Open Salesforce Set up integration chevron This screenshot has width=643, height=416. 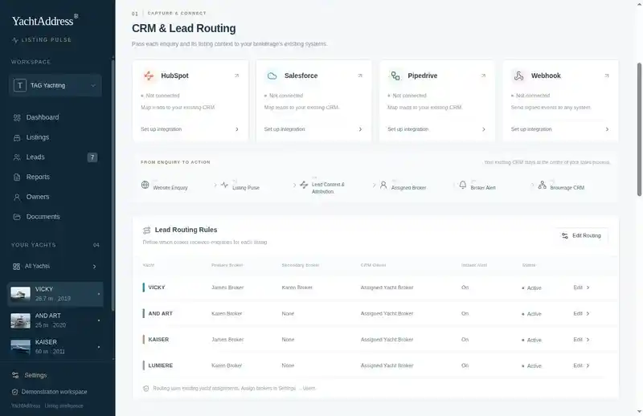tap(360, 129)
